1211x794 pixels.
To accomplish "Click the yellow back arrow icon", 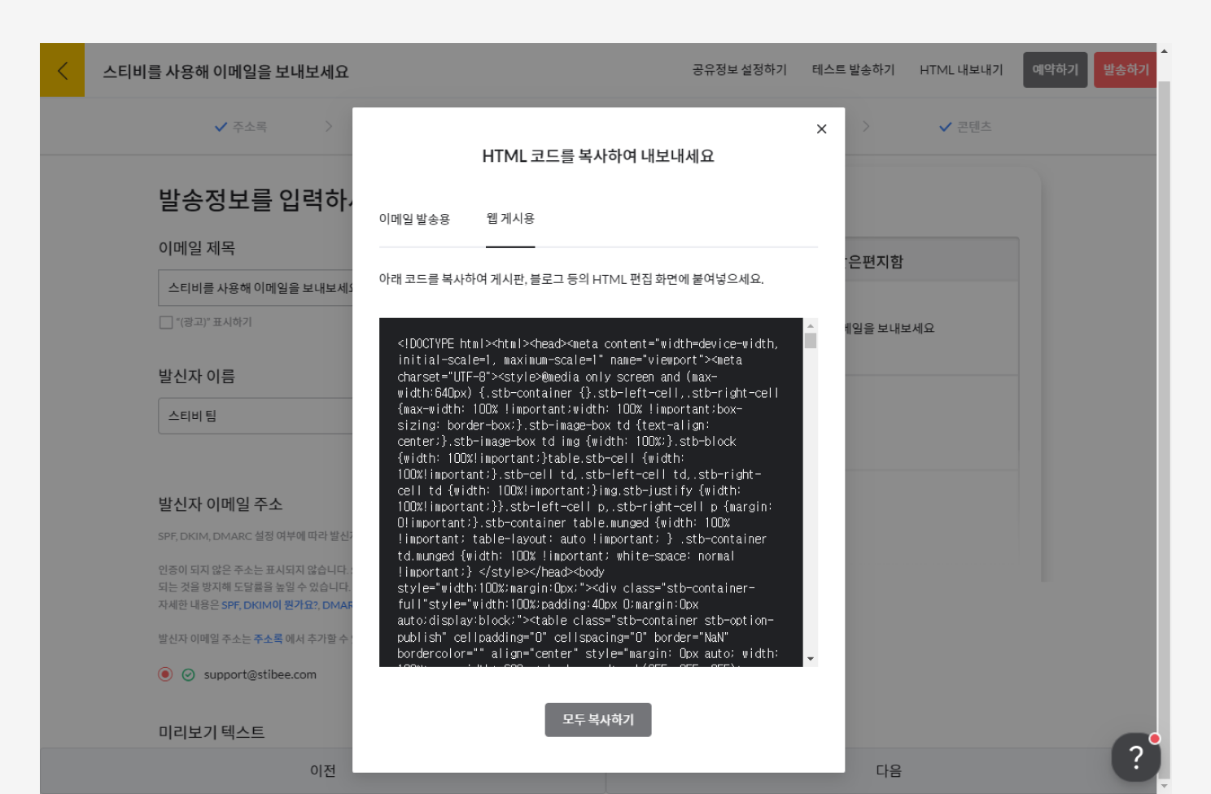I will [62, 71].
